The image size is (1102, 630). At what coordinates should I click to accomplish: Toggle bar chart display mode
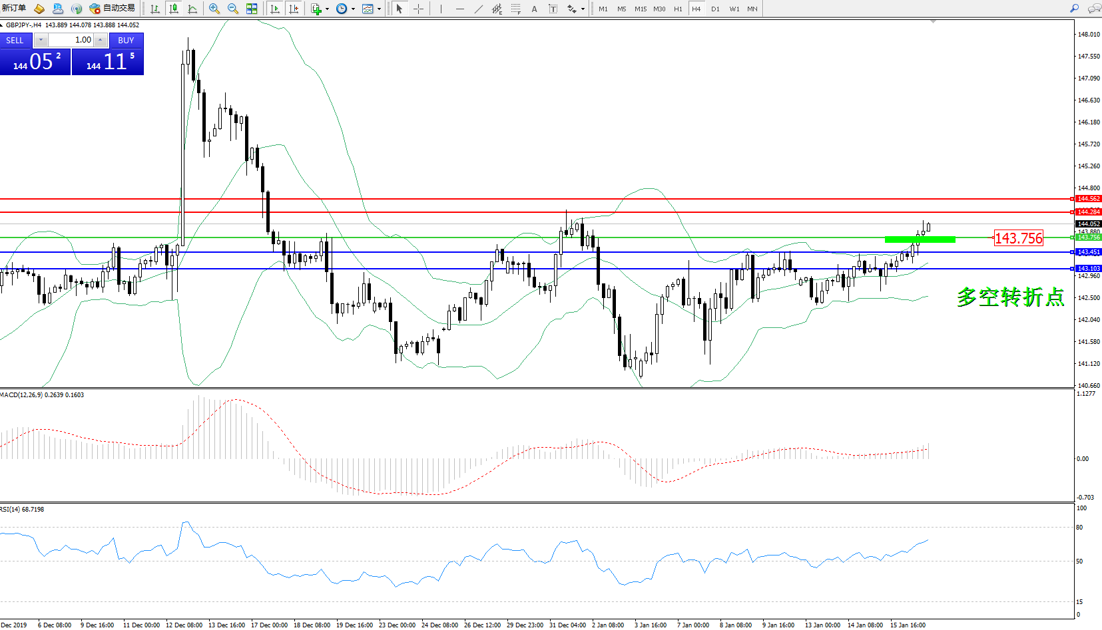pyautogui.click(x=155, y=9)
